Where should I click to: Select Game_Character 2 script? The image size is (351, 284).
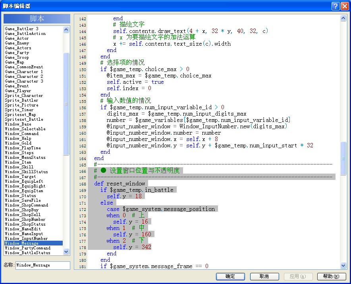24,76
